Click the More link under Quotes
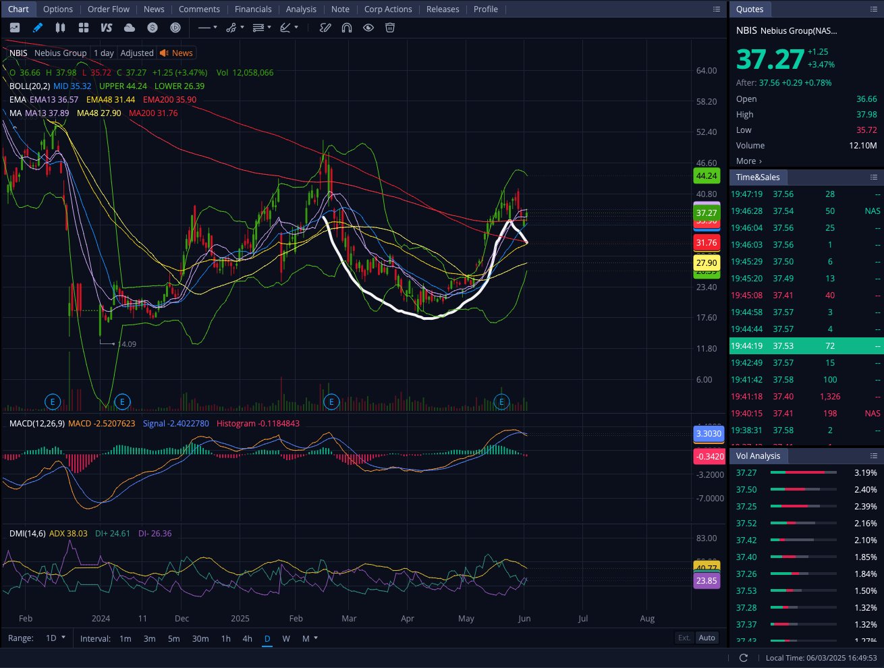 point(748,161)
